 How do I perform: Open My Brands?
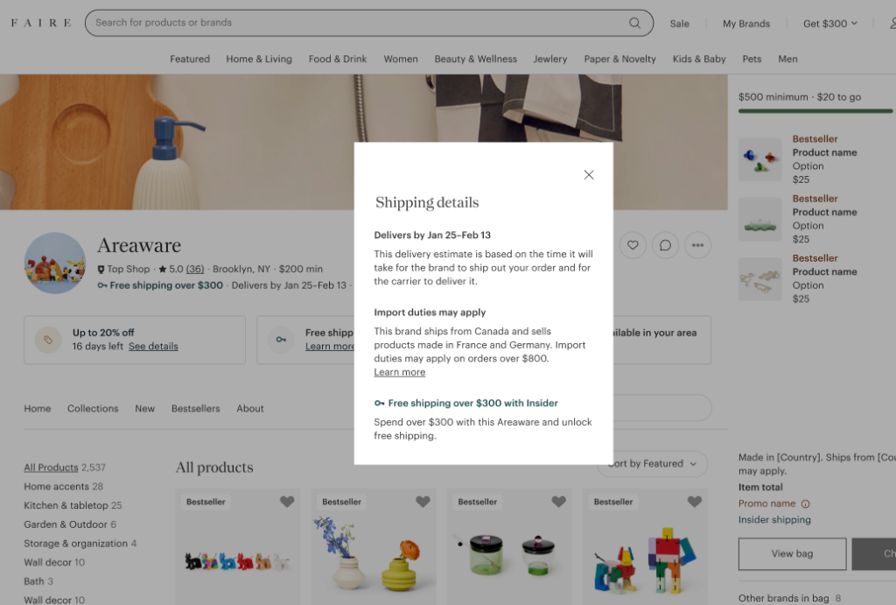point(746,24)
